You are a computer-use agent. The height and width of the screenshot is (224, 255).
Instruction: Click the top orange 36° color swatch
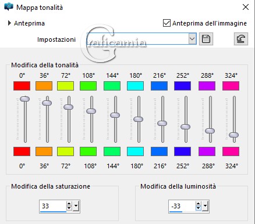click(x=44, y=86)
